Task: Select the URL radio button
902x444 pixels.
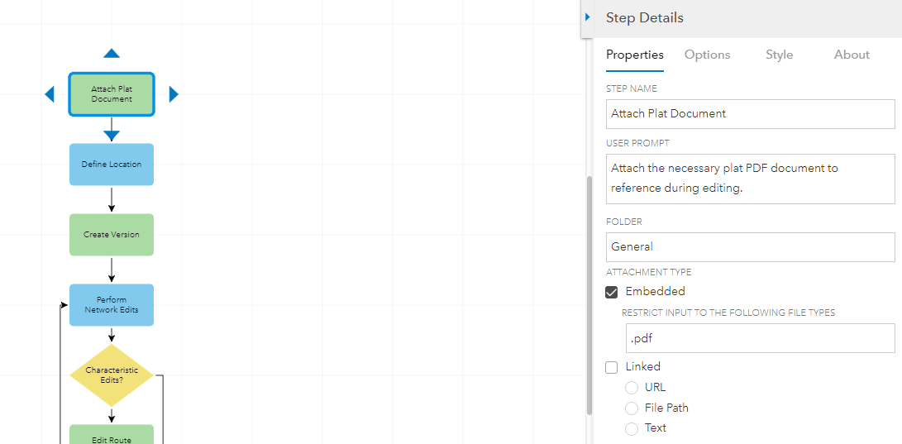Action: [632, 388]
